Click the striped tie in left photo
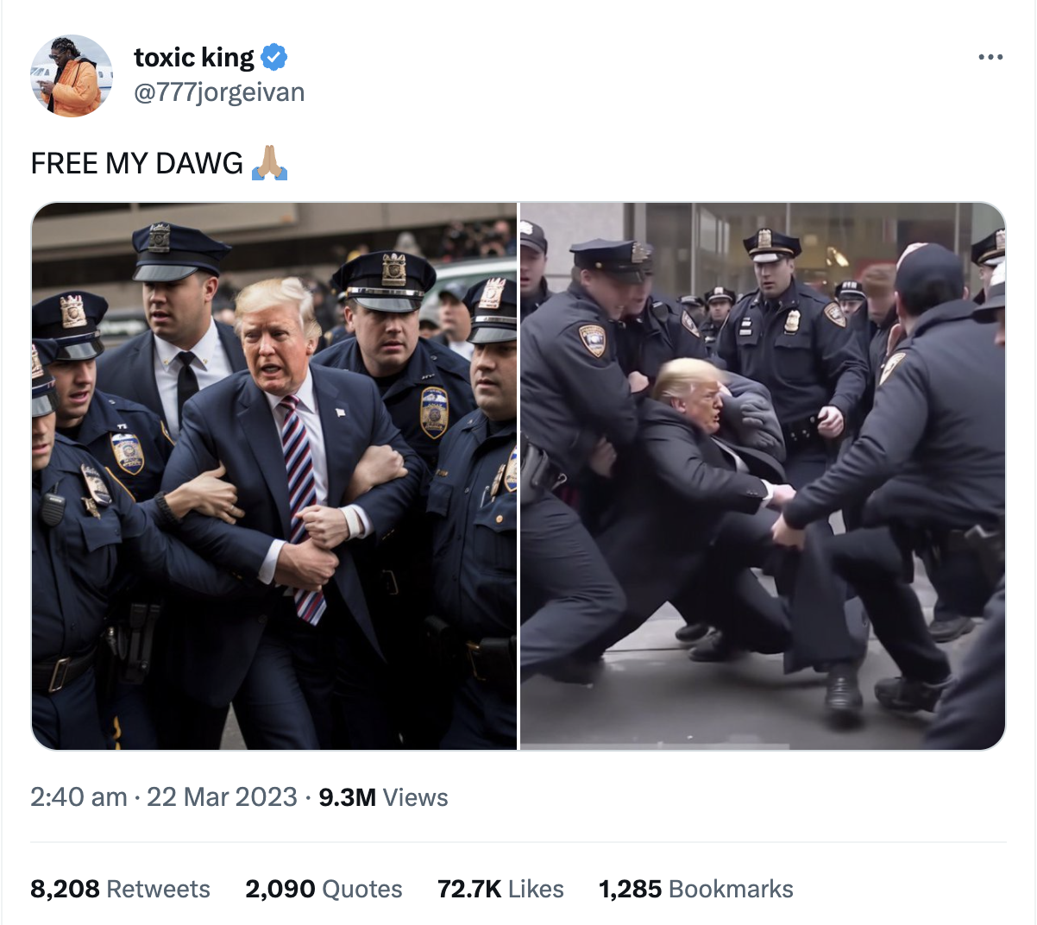Viewport: 1037px width, 925px height. click(301, 507)
